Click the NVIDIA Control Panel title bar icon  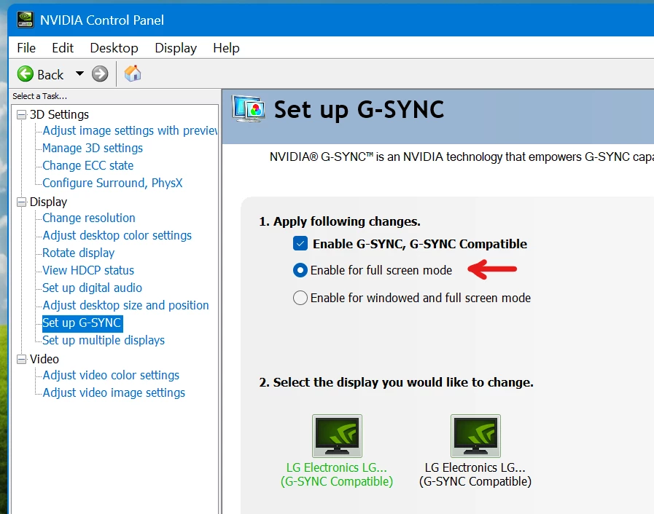25,20
